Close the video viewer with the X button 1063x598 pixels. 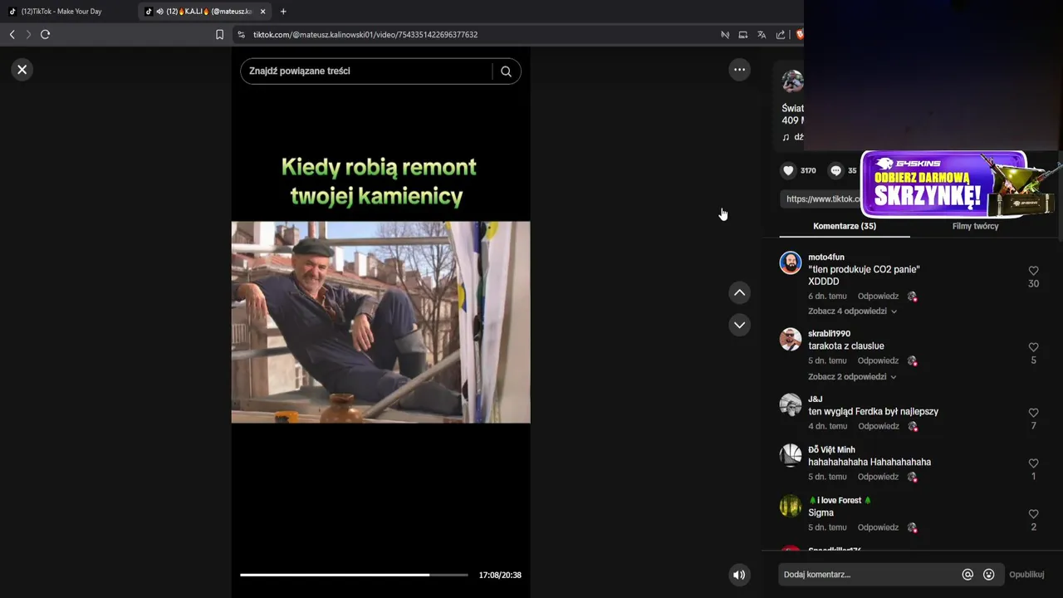click(22, 70)
